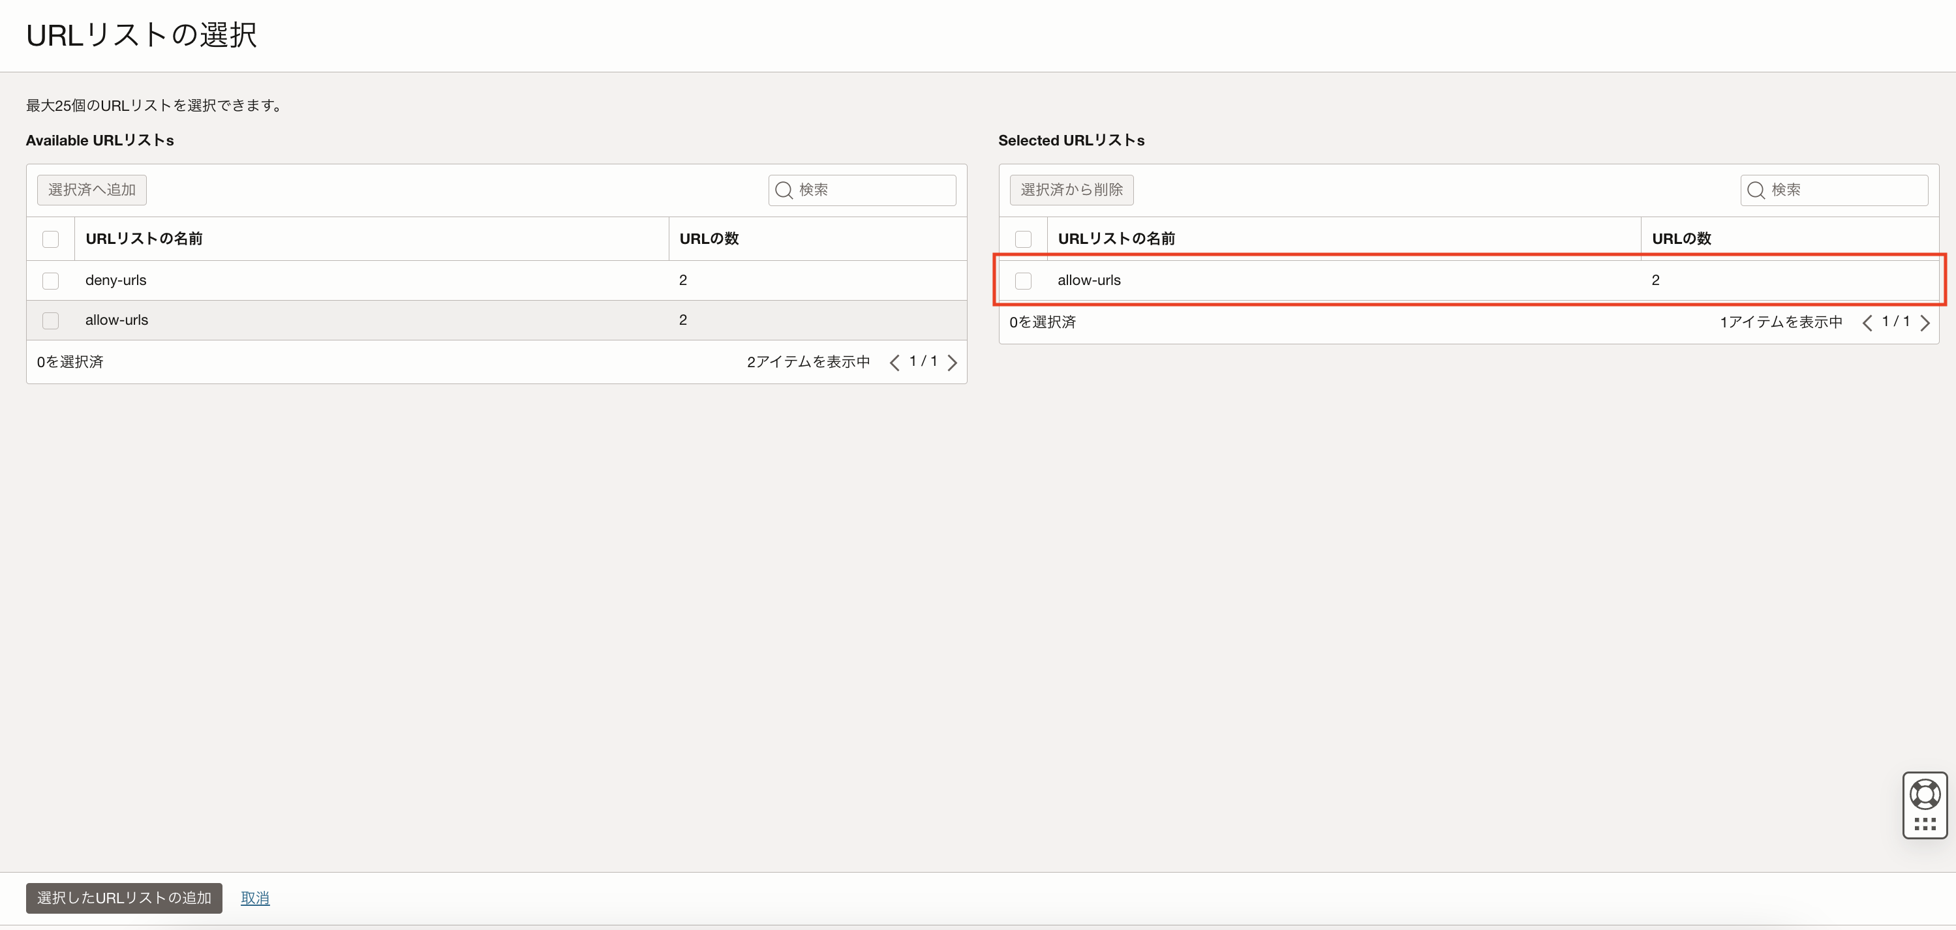Focus the Selected lists 検索 search field
Image resolution: width=1956 pixels, height=930 pixels.
tap(1845, 190)
